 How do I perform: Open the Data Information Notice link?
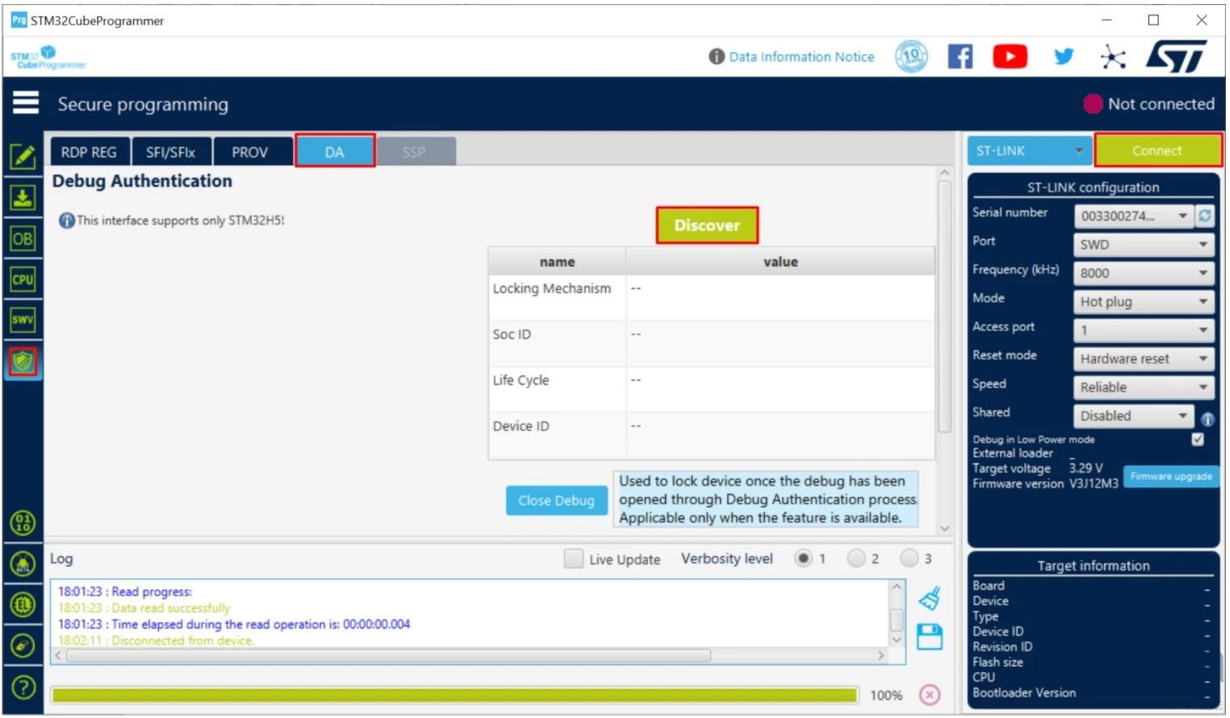[801, 57]
